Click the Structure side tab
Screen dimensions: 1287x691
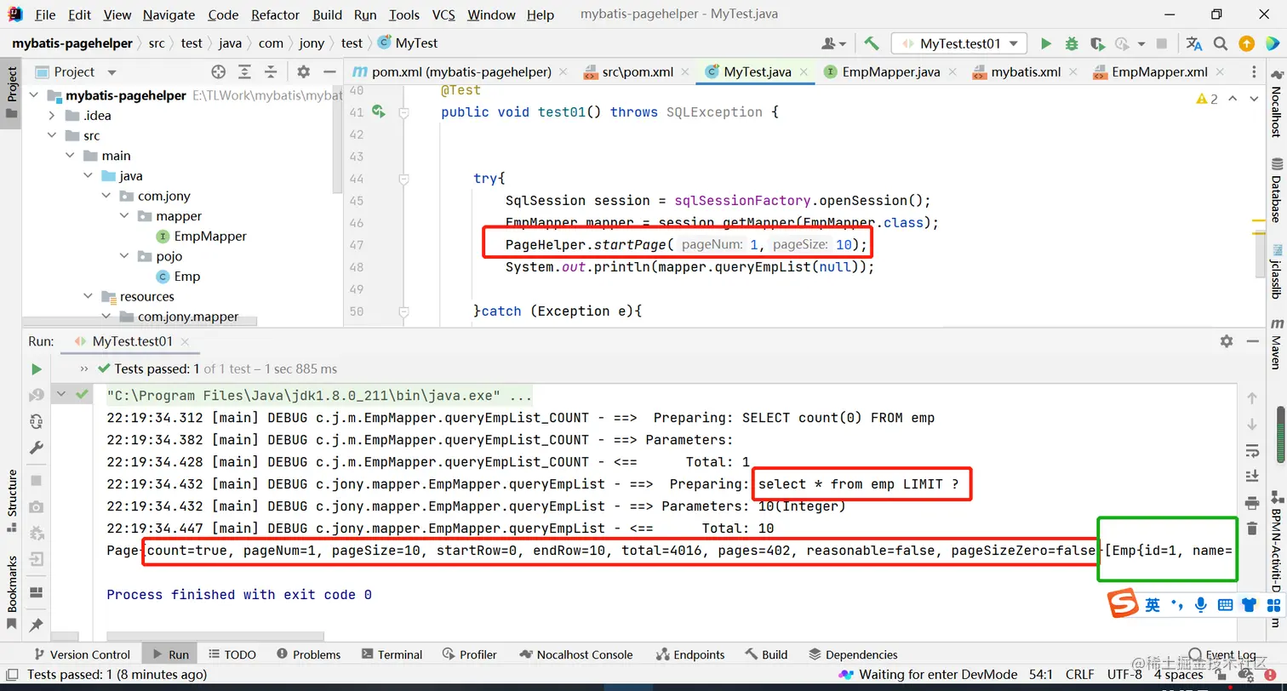(x=12, y=500)
